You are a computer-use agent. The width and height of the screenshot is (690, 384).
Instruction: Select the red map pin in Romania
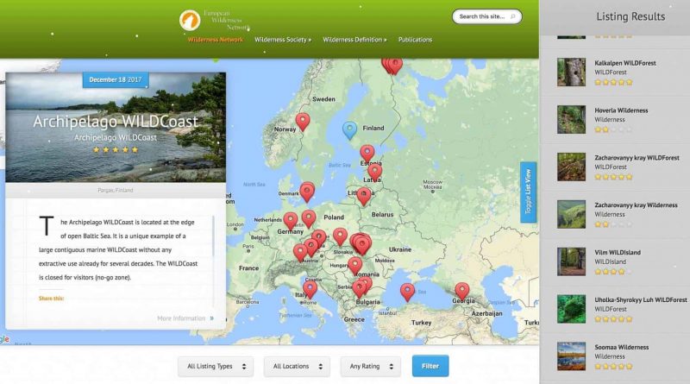coord(354,266)
